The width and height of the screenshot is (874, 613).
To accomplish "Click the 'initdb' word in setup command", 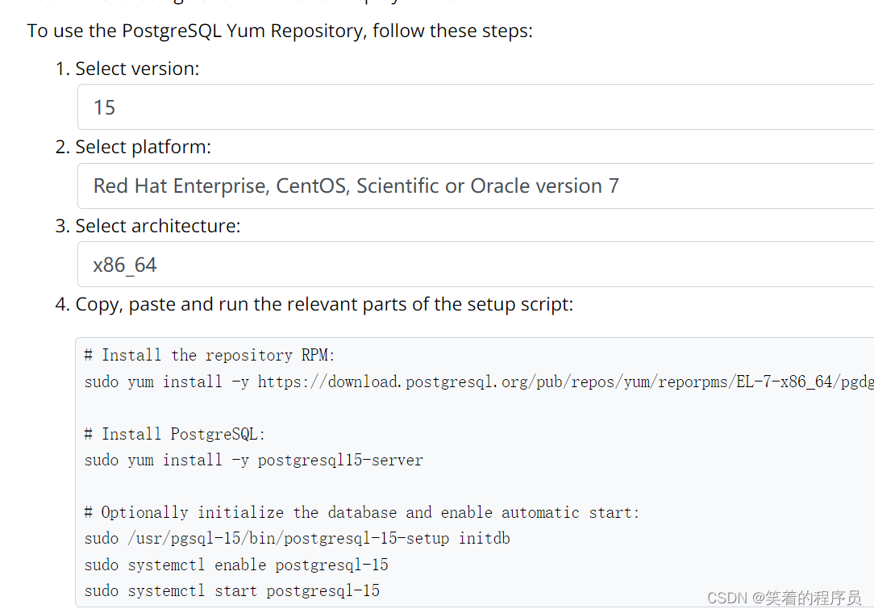I will [484, 538].
